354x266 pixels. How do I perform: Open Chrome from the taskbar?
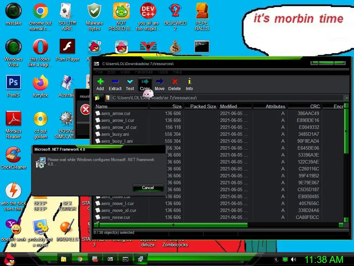(x=80, y=259)
